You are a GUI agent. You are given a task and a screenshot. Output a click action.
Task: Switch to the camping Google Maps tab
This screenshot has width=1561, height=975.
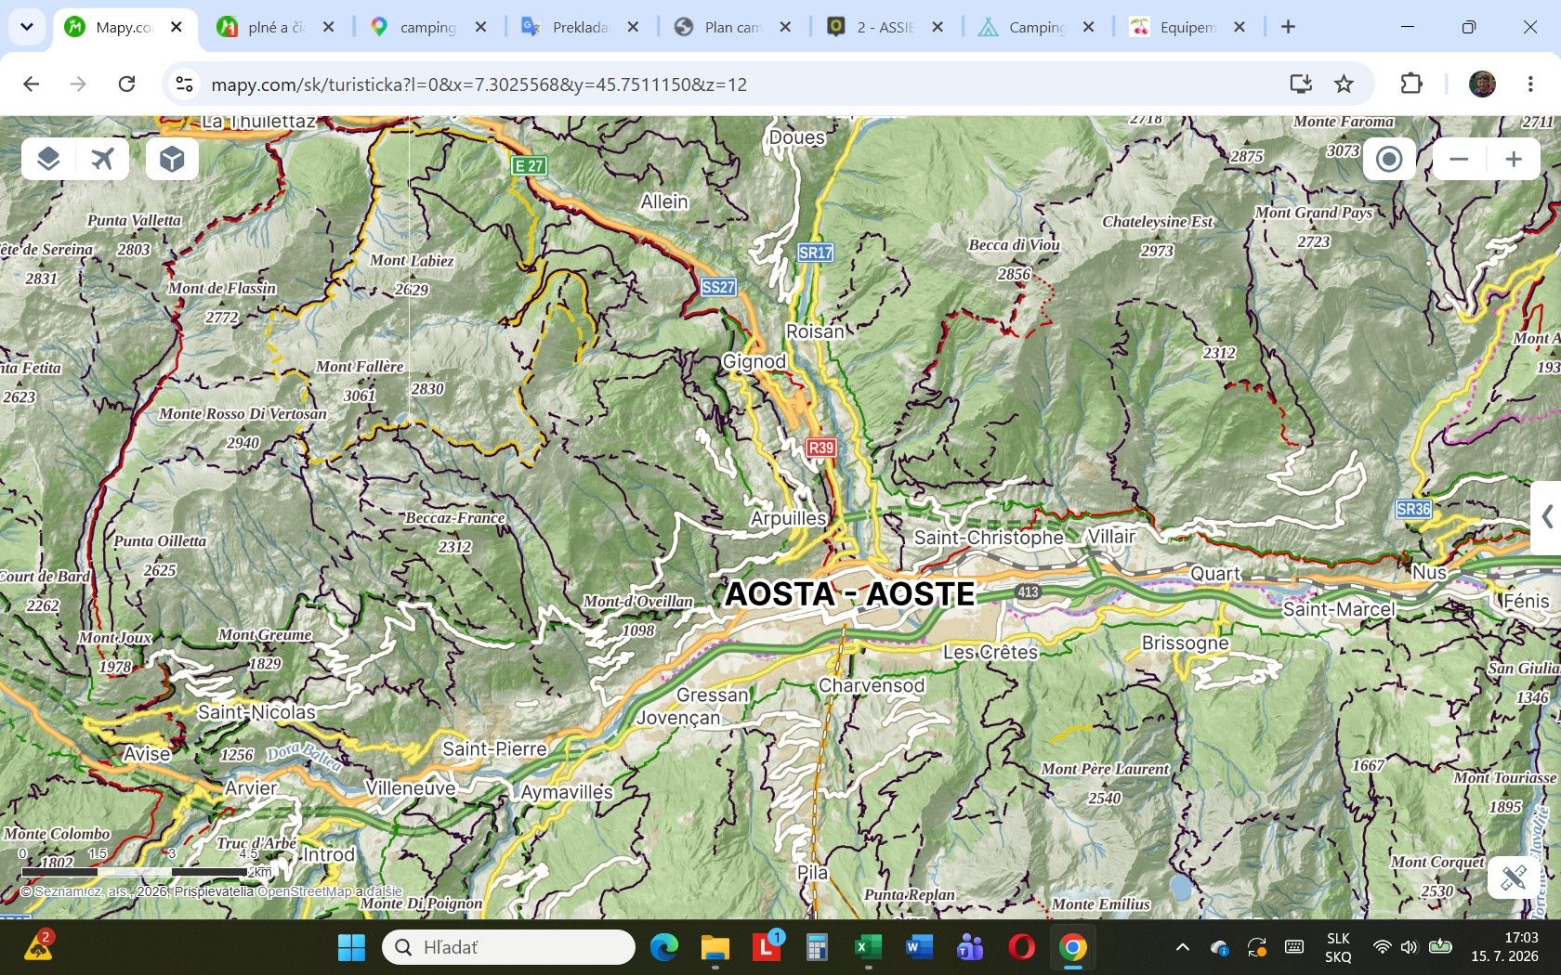coord(427,27)
